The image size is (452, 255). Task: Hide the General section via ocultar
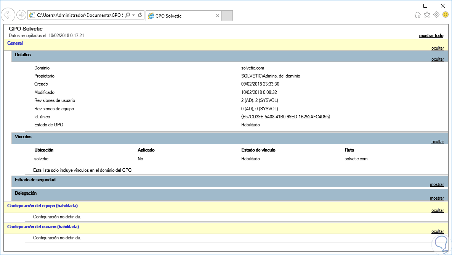pyautogui.click(x=438, y=48)
